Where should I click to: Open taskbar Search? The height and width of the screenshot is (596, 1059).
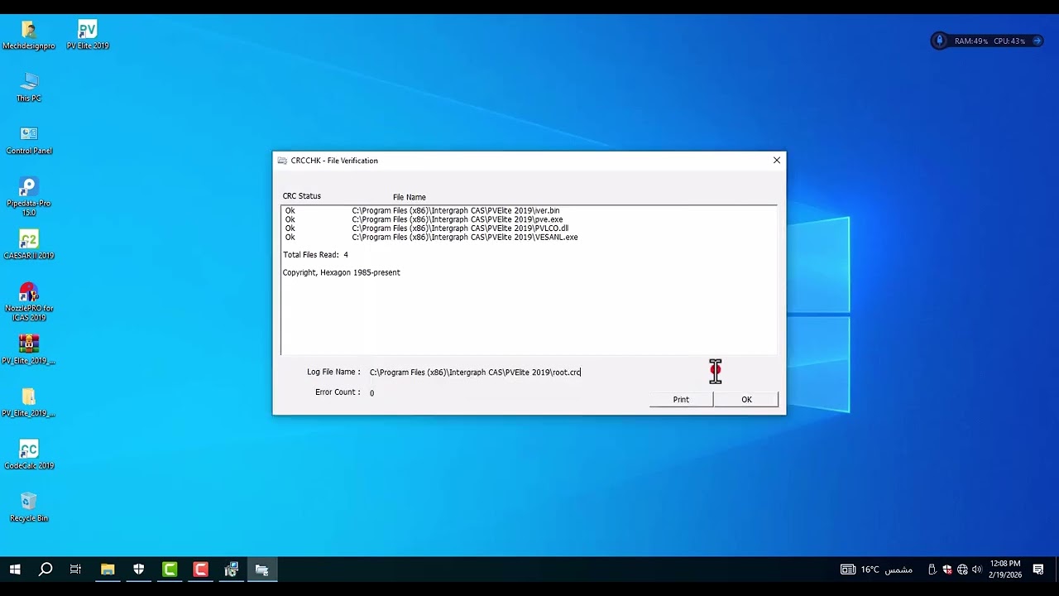point(46,570)
